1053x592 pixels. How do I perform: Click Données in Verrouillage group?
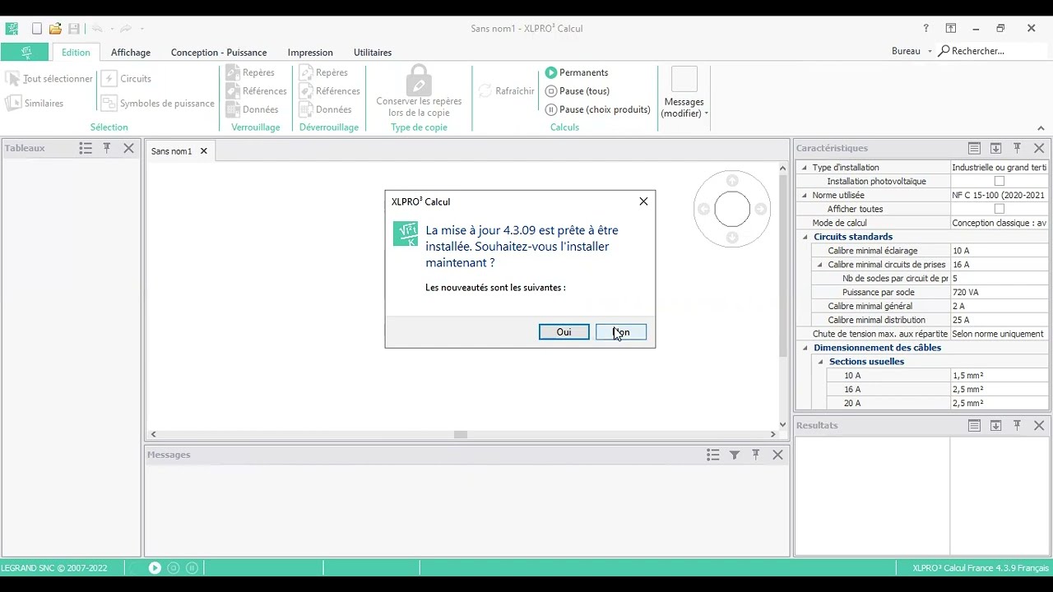(x=252, y=109)
